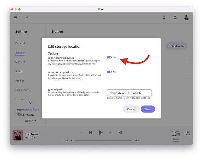Viewport: 203px width, 158px height.
Task: Click the playback progress slider
Action: [x=101, y=140]
